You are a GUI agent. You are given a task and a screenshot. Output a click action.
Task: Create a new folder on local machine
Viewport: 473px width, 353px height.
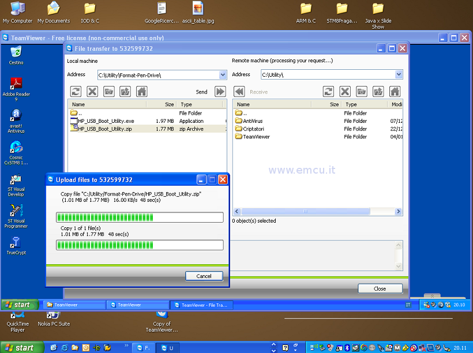pos(109,91)
